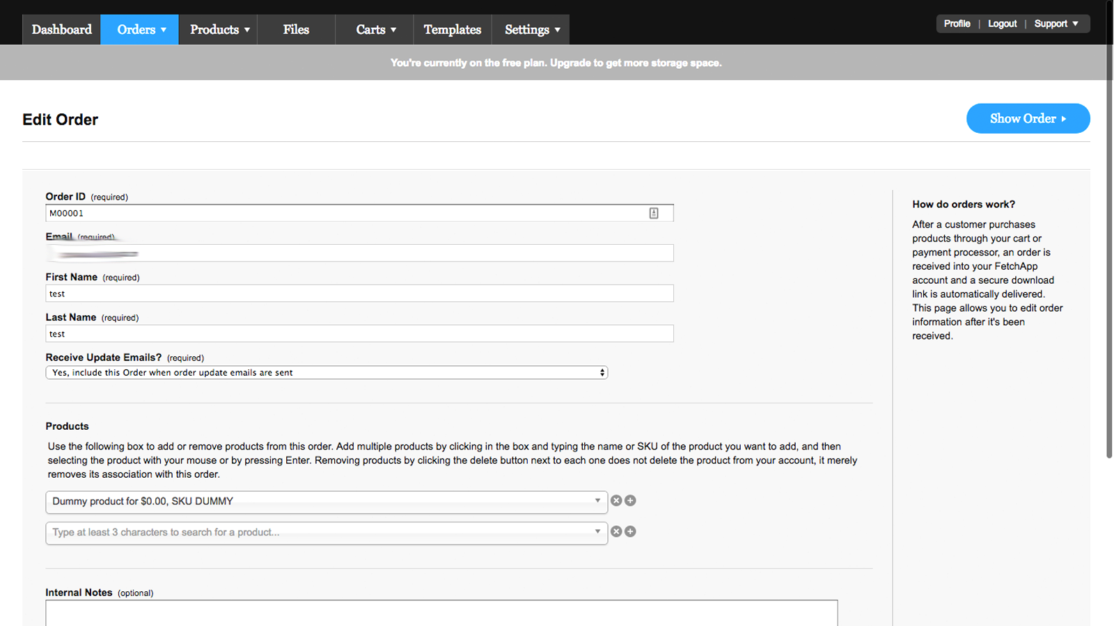
Task: Click the Logout link
Action: 1002,24
